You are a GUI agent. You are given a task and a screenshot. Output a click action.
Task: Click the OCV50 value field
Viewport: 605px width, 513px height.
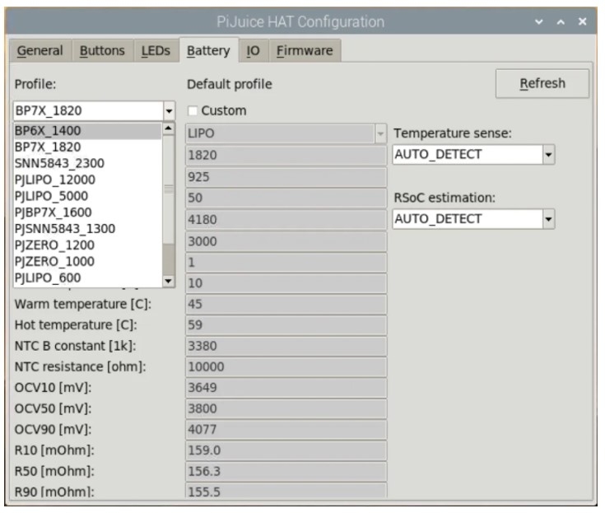[286, 408]
